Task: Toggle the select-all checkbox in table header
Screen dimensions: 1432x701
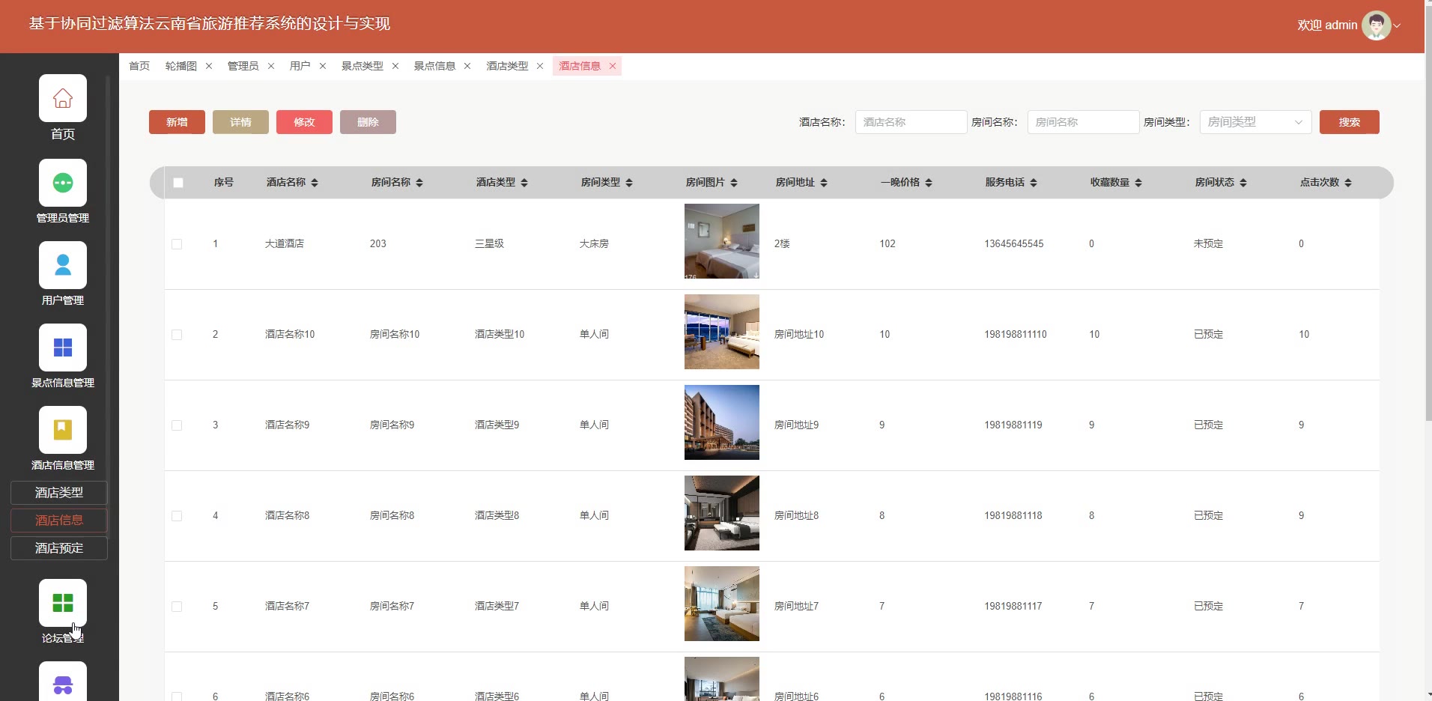Action: (x=178, y=183)
